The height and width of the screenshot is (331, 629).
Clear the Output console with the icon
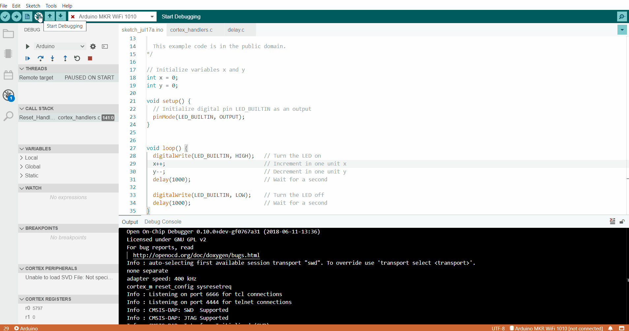click(613, 221)
